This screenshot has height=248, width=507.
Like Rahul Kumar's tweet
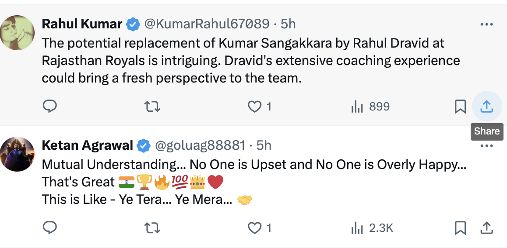coord(255,107)
